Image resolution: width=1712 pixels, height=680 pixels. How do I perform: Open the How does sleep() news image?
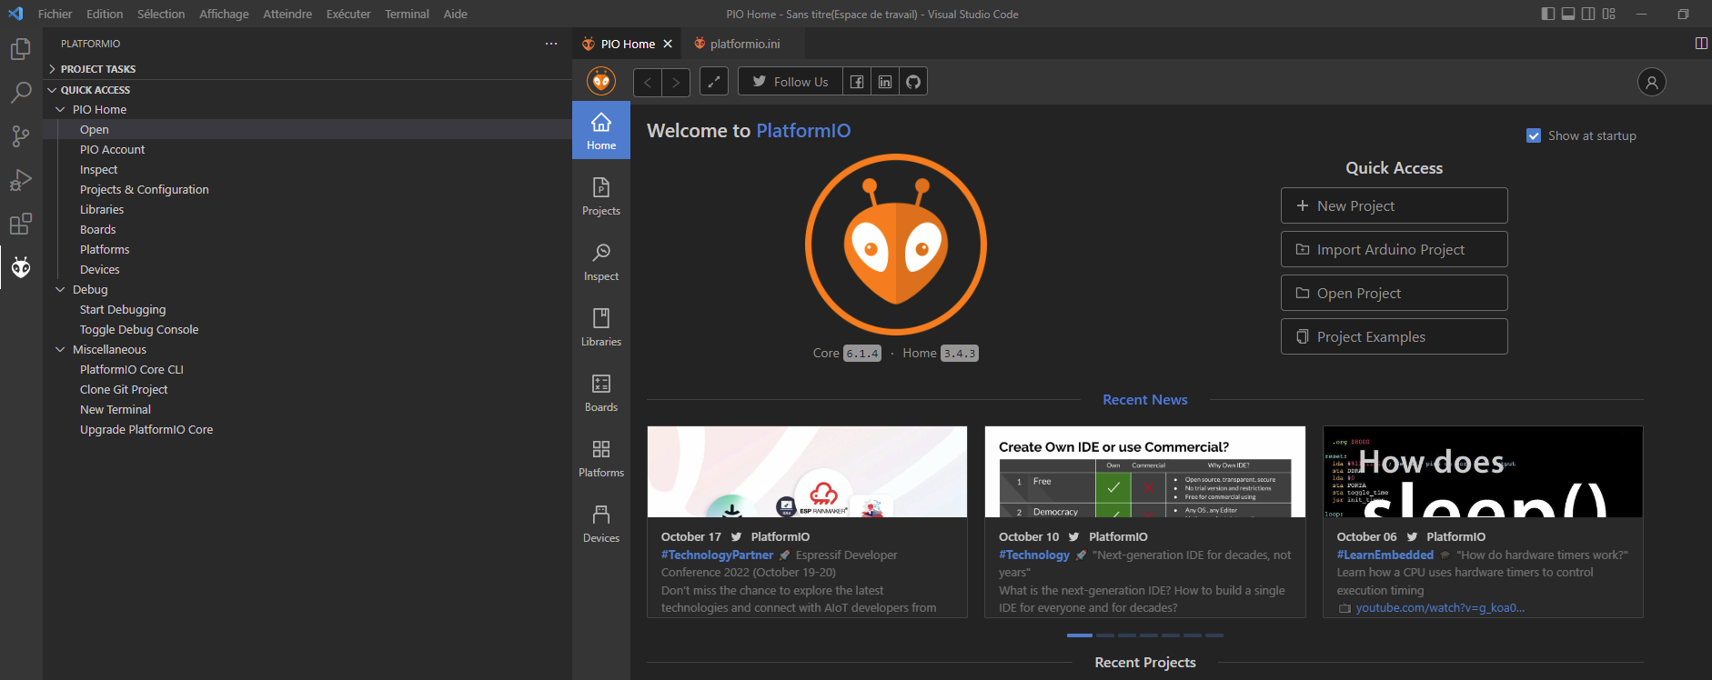pyautogui.click(x=1483, y=472)
